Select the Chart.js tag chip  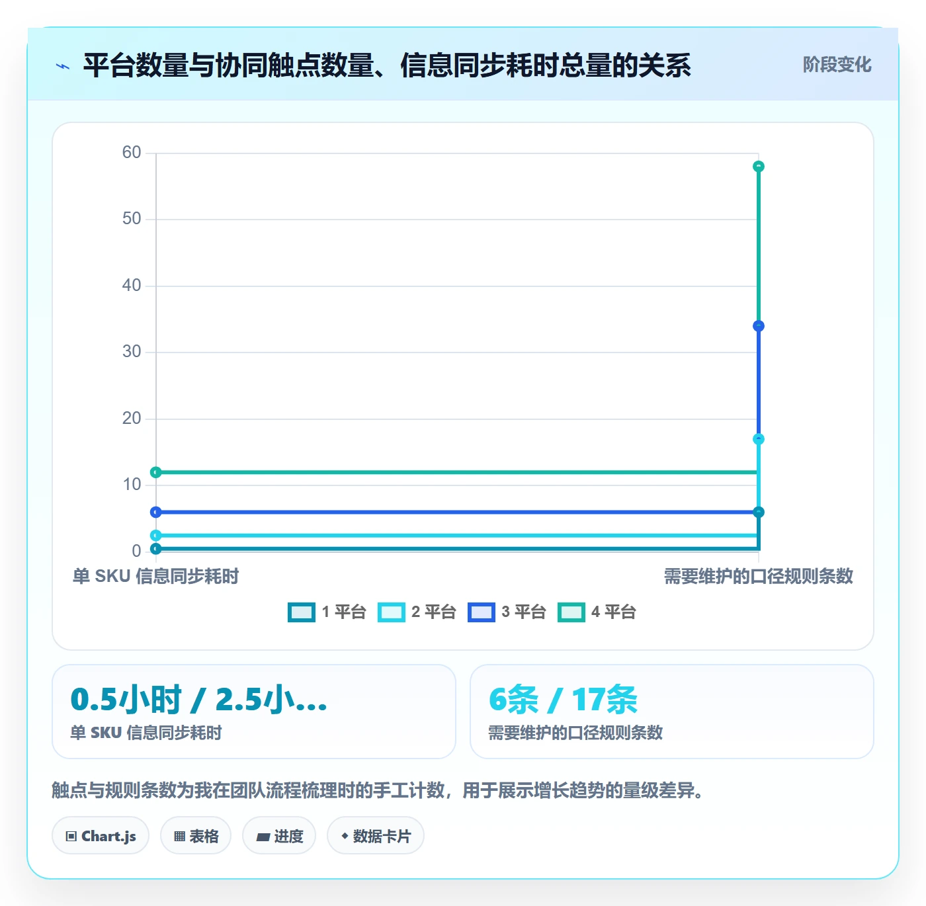101,836
